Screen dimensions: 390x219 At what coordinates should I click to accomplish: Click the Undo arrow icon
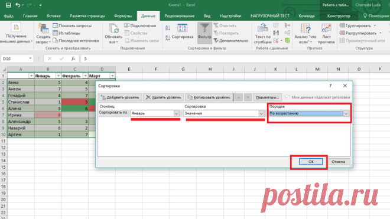[x=18, y=5]
